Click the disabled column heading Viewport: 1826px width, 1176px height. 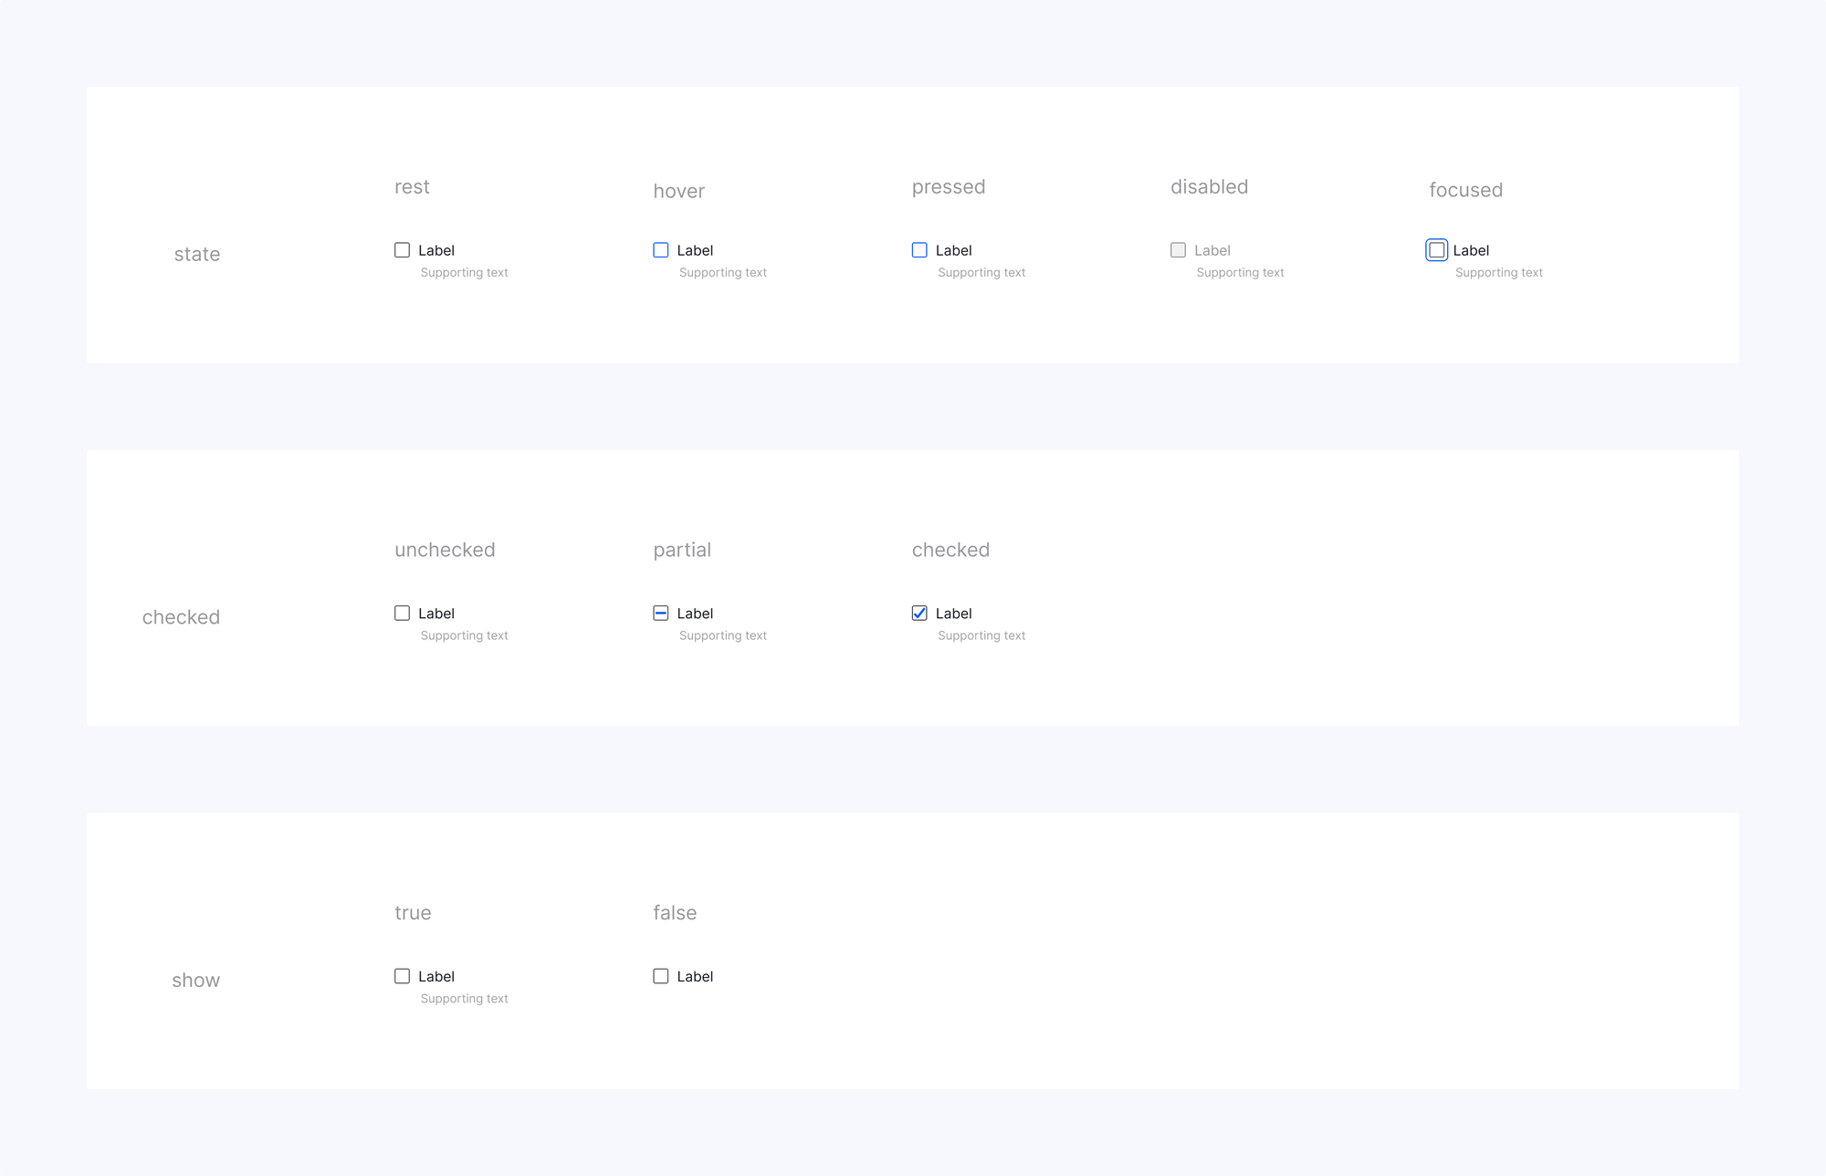tap(1209, 187)
